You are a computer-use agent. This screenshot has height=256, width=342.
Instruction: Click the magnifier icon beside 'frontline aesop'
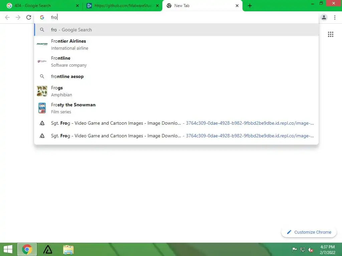click(42, 76)
